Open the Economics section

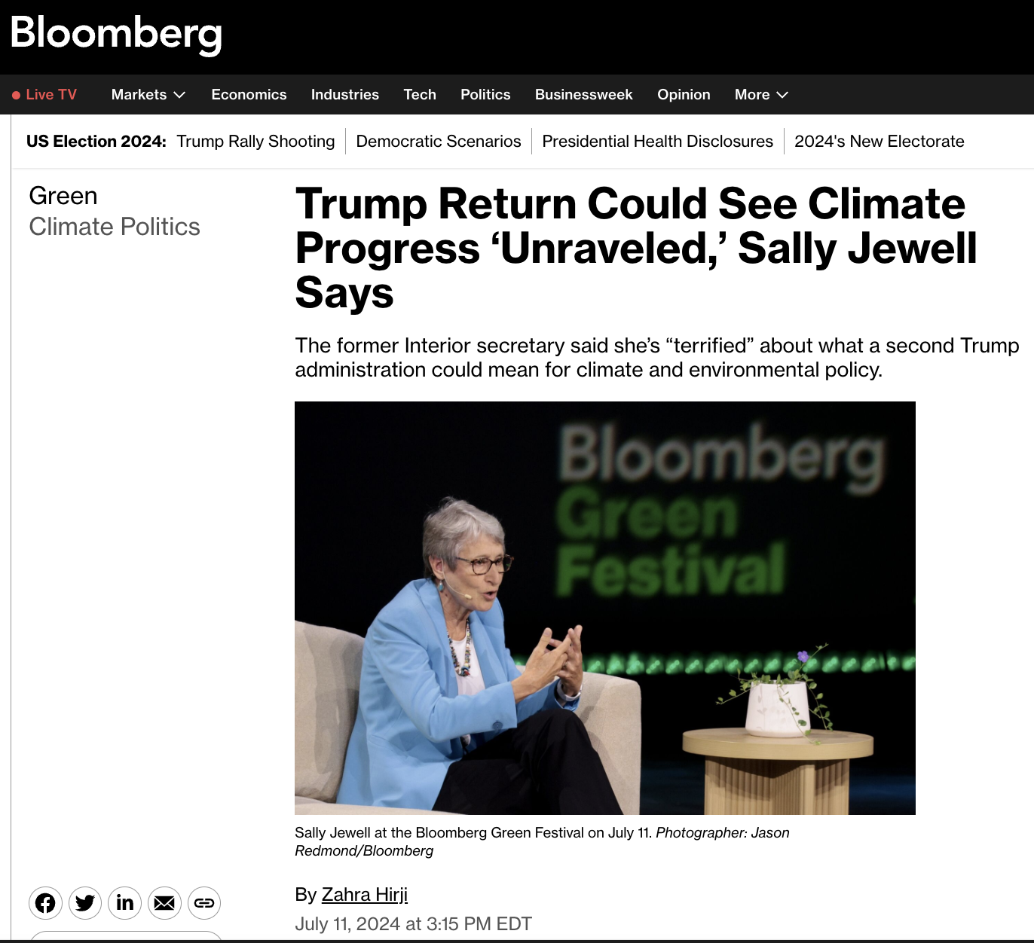pos(249,95)
